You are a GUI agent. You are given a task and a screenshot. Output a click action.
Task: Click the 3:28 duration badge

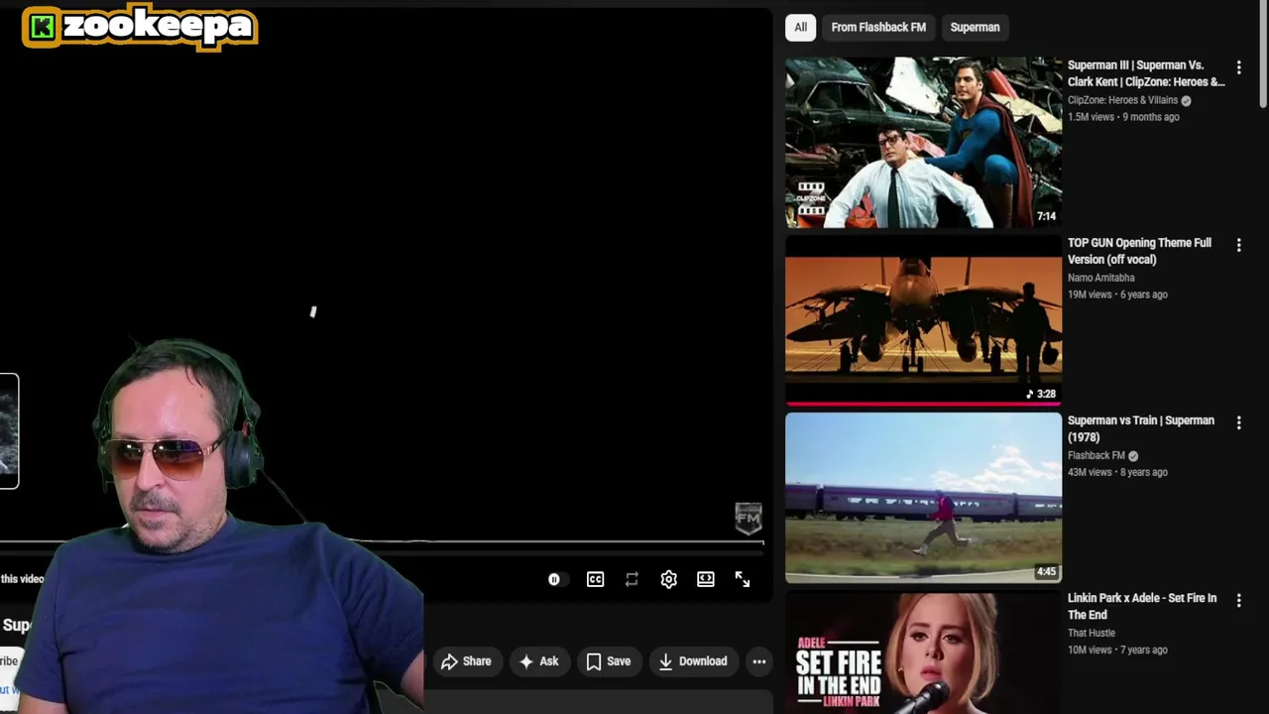[1041, 394]
